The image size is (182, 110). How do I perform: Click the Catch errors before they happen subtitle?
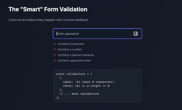pos(48,20)
